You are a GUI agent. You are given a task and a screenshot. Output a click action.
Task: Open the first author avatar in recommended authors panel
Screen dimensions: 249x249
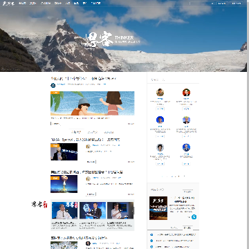[x=160, y=93]
